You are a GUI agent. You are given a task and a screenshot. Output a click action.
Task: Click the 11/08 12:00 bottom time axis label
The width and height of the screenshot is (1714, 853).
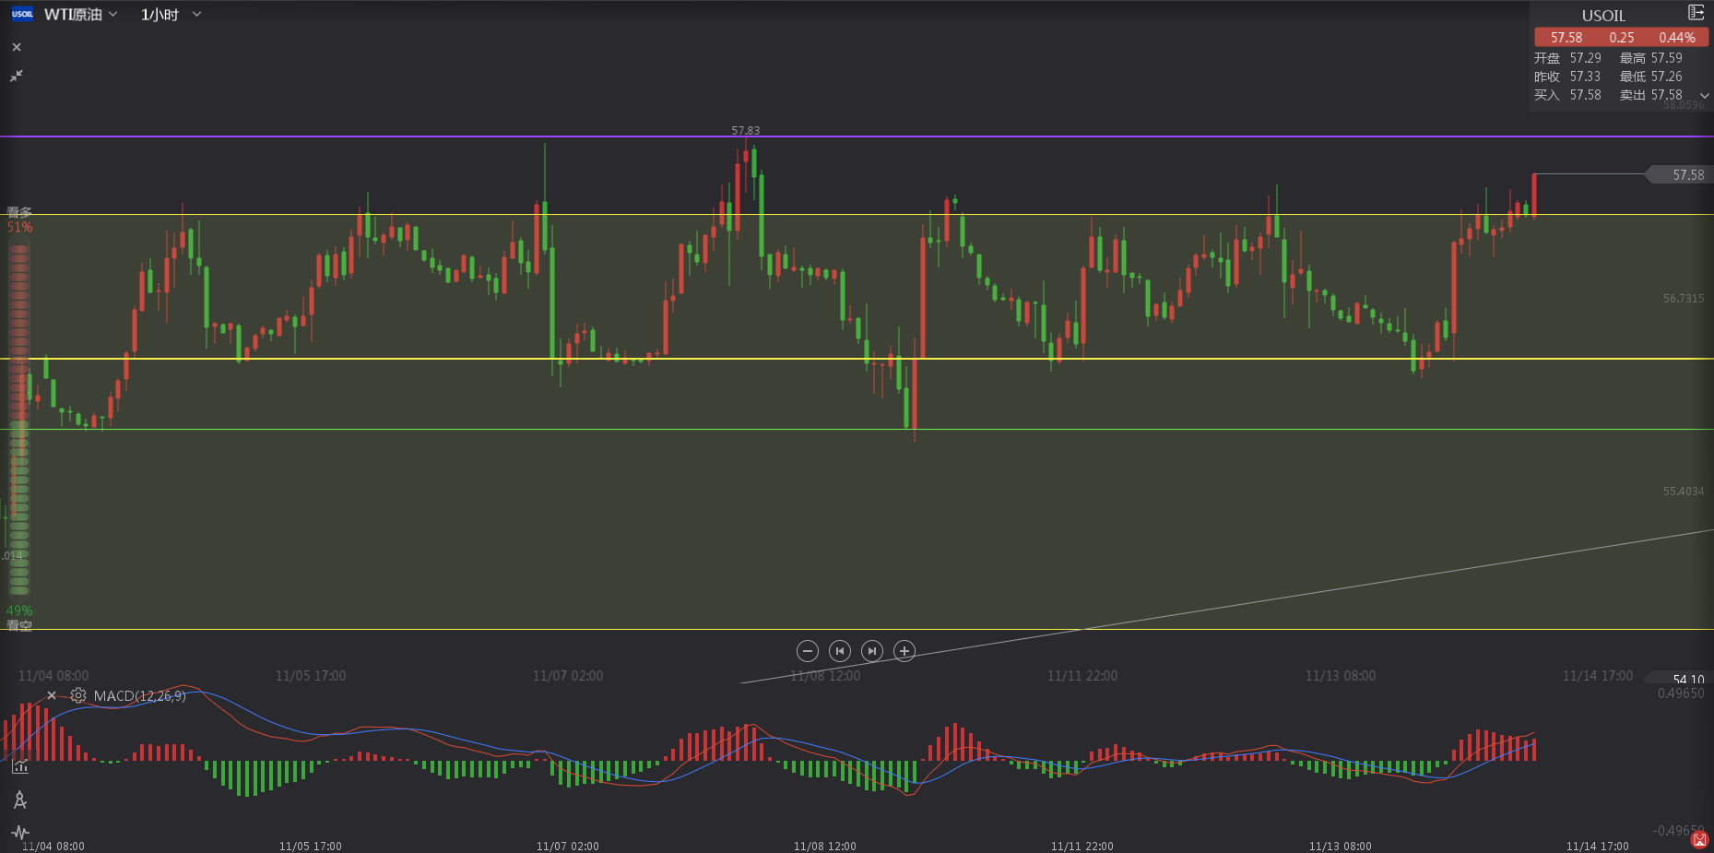(x=824, y=846)
